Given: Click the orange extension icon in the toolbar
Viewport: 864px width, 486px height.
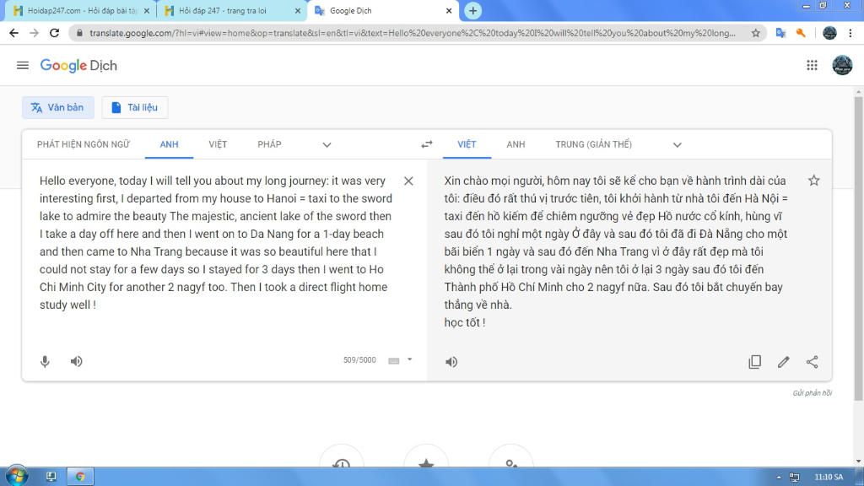Looking at the screenshot, I should click(x=801, y=33).
